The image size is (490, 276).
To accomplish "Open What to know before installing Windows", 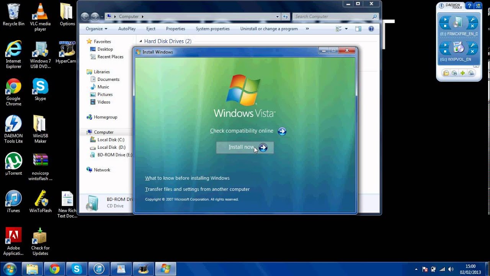I will point(187,178).
